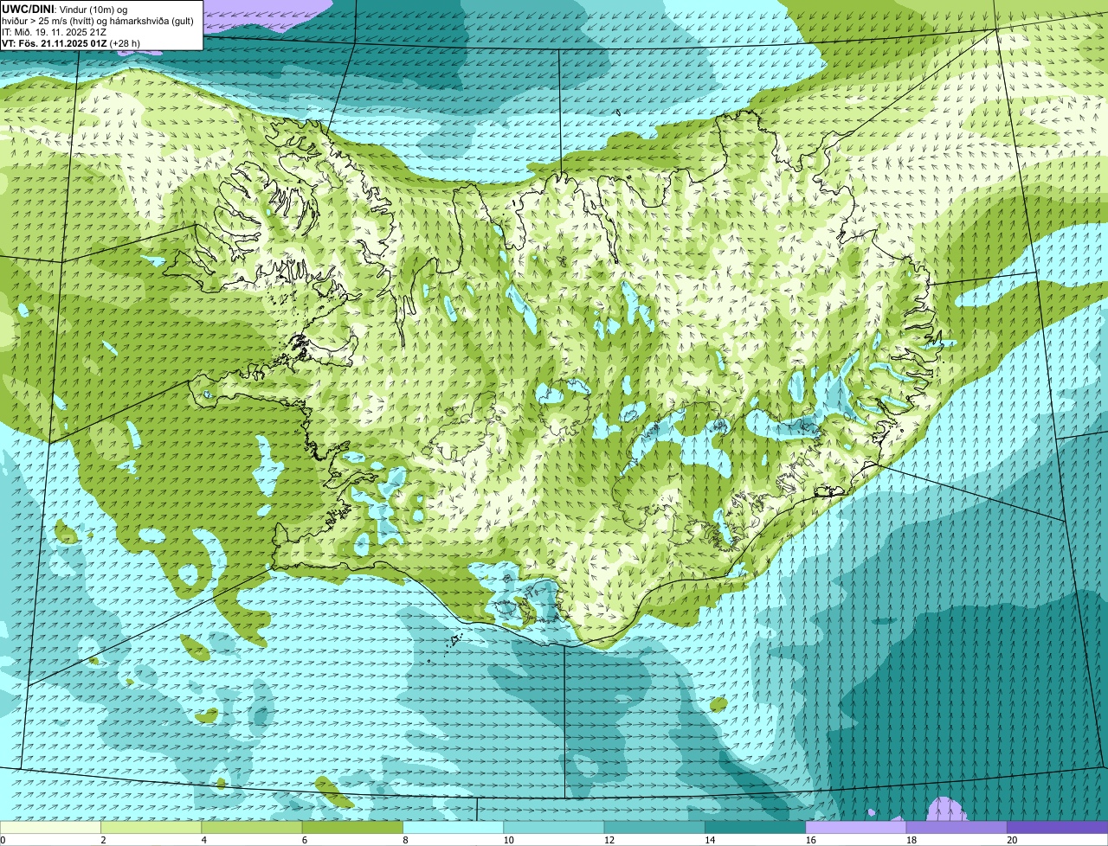Click the dark violet legend swatch above 20

tap(1057, 827)
